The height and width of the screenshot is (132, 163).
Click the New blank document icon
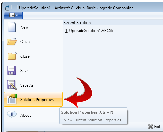pos(12,27)
